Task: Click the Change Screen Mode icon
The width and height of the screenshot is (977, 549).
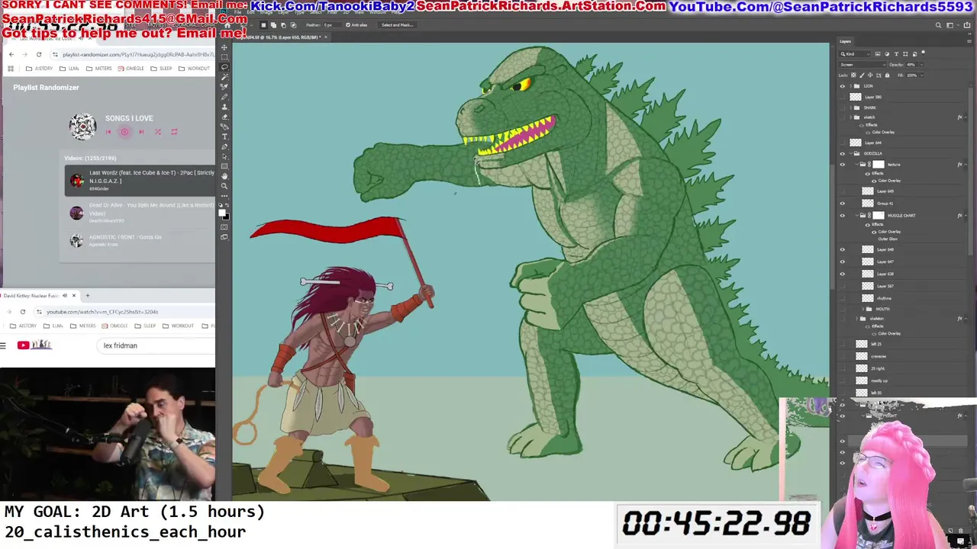Action: (224, 237)
